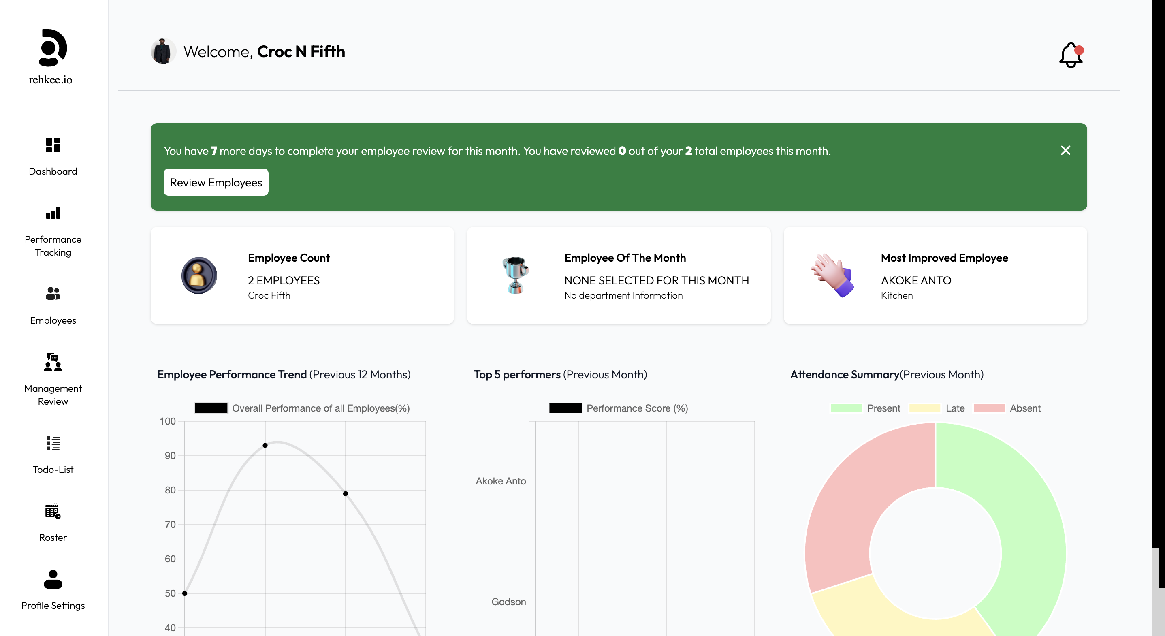The image size is (1165, 636).
Task: Go to Roster menu label
Action: [53, 538]
